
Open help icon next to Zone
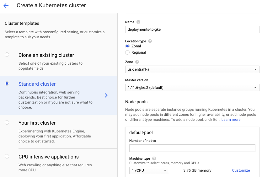137,62
